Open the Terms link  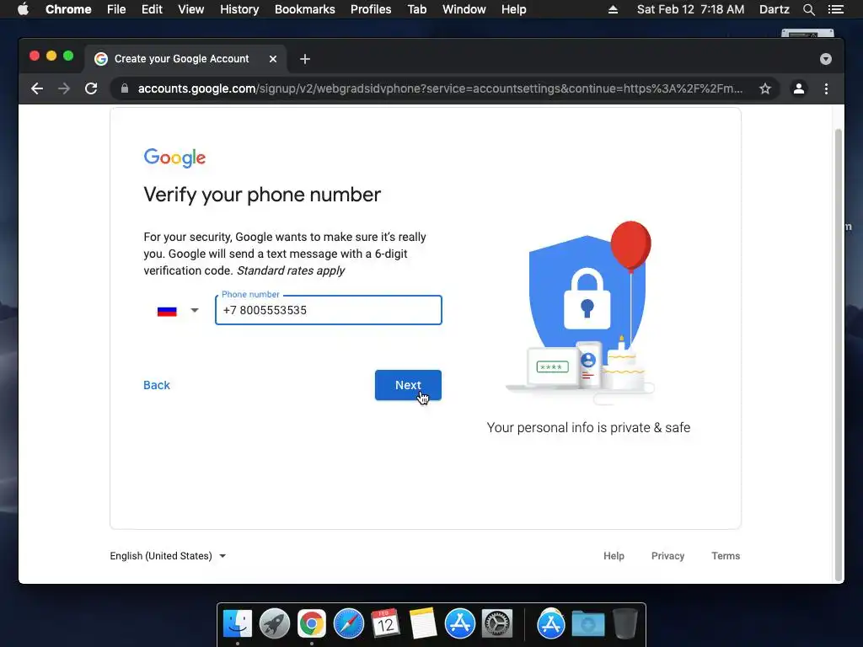coord(726,556)
